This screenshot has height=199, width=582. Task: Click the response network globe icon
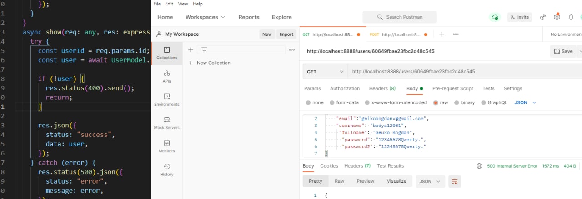(x=479, y=166)
